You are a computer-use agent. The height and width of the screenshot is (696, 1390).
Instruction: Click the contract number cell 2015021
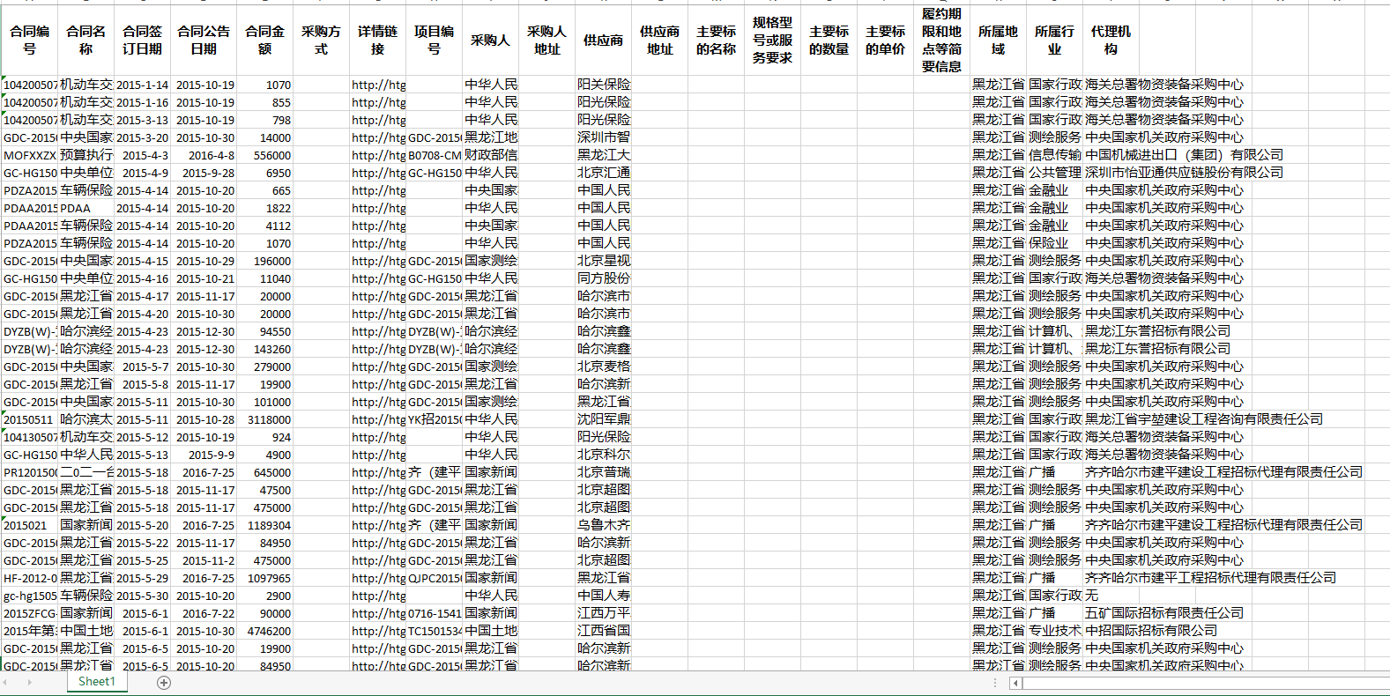click(x=30, y=525)
